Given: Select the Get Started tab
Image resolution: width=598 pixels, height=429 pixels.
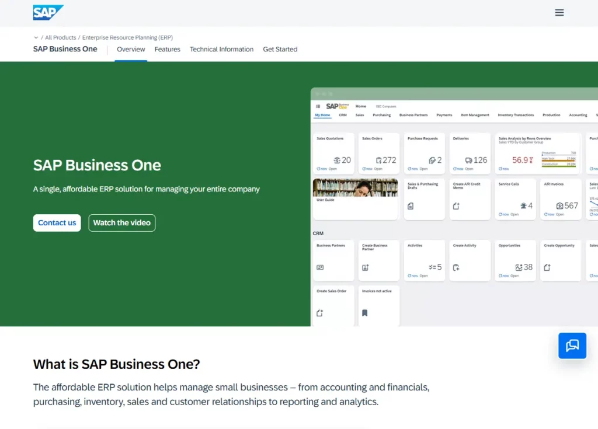Looking at the screenshot, I should point(280,49).
